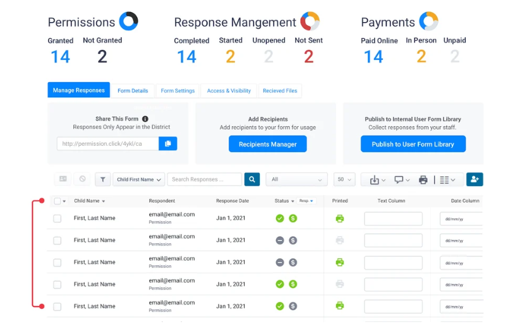Tick the checkbox in the third row

[57, 263]
